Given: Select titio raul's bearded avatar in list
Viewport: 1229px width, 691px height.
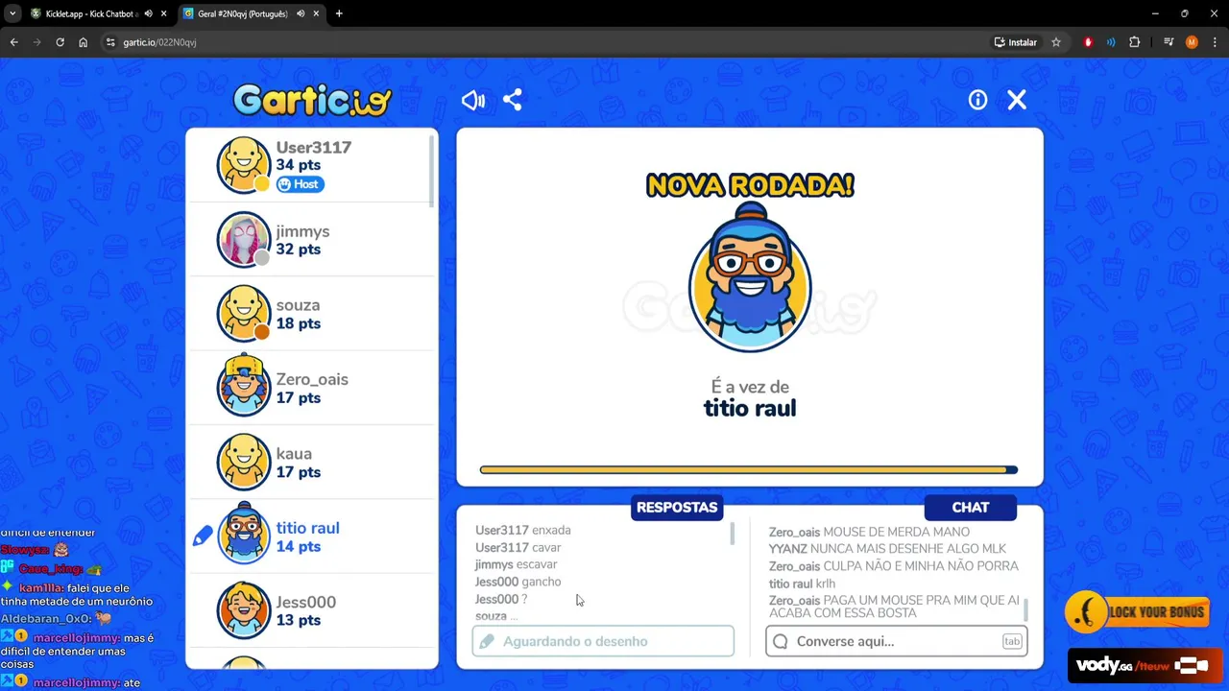Looking at the screenshot, I should point(244,535).
